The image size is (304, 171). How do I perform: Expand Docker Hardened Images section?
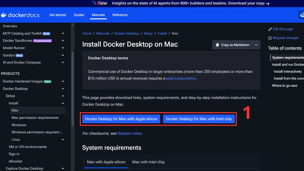63,81
